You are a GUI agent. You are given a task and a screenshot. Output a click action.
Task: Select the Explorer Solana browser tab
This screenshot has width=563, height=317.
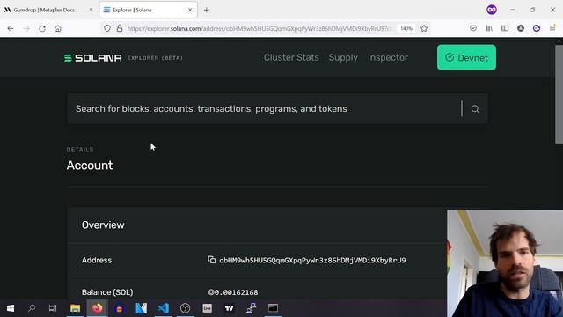pyautogui.click(x=148, y=10)
